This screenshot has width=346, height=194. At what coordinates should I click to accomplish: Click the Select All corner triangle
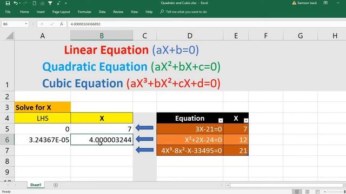tap(9, 36)
